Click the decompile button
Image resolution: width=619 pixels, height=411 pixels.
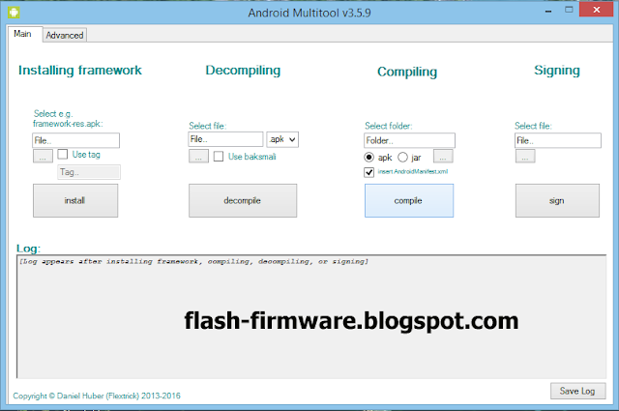(243, 200)
